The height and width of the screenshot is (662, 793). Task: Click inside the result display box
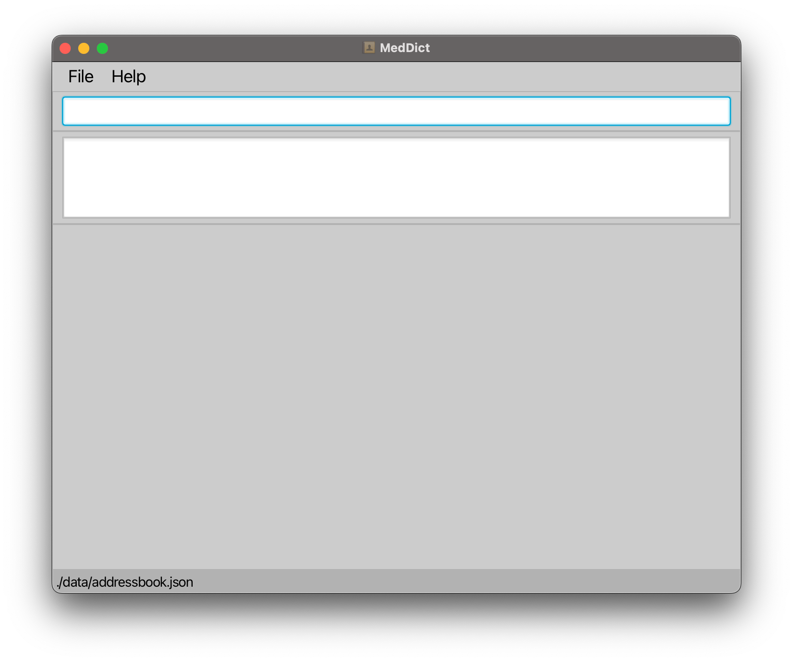coord(396,178)
